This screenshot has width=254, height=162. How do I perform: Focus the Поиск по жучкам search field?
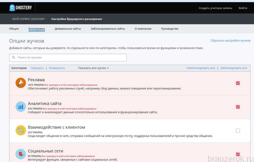(x=68, y=58)
